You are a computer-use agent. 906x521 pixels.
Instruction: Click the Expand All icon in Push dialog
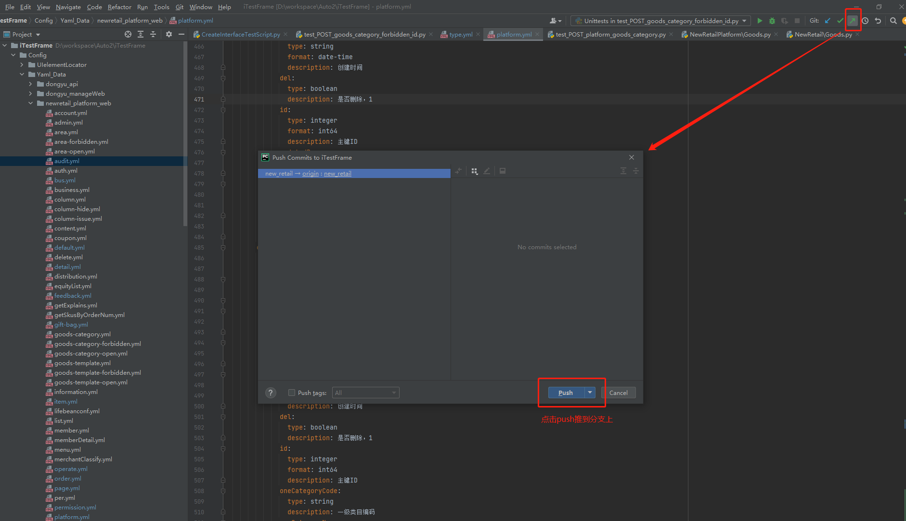coord(623,171)
